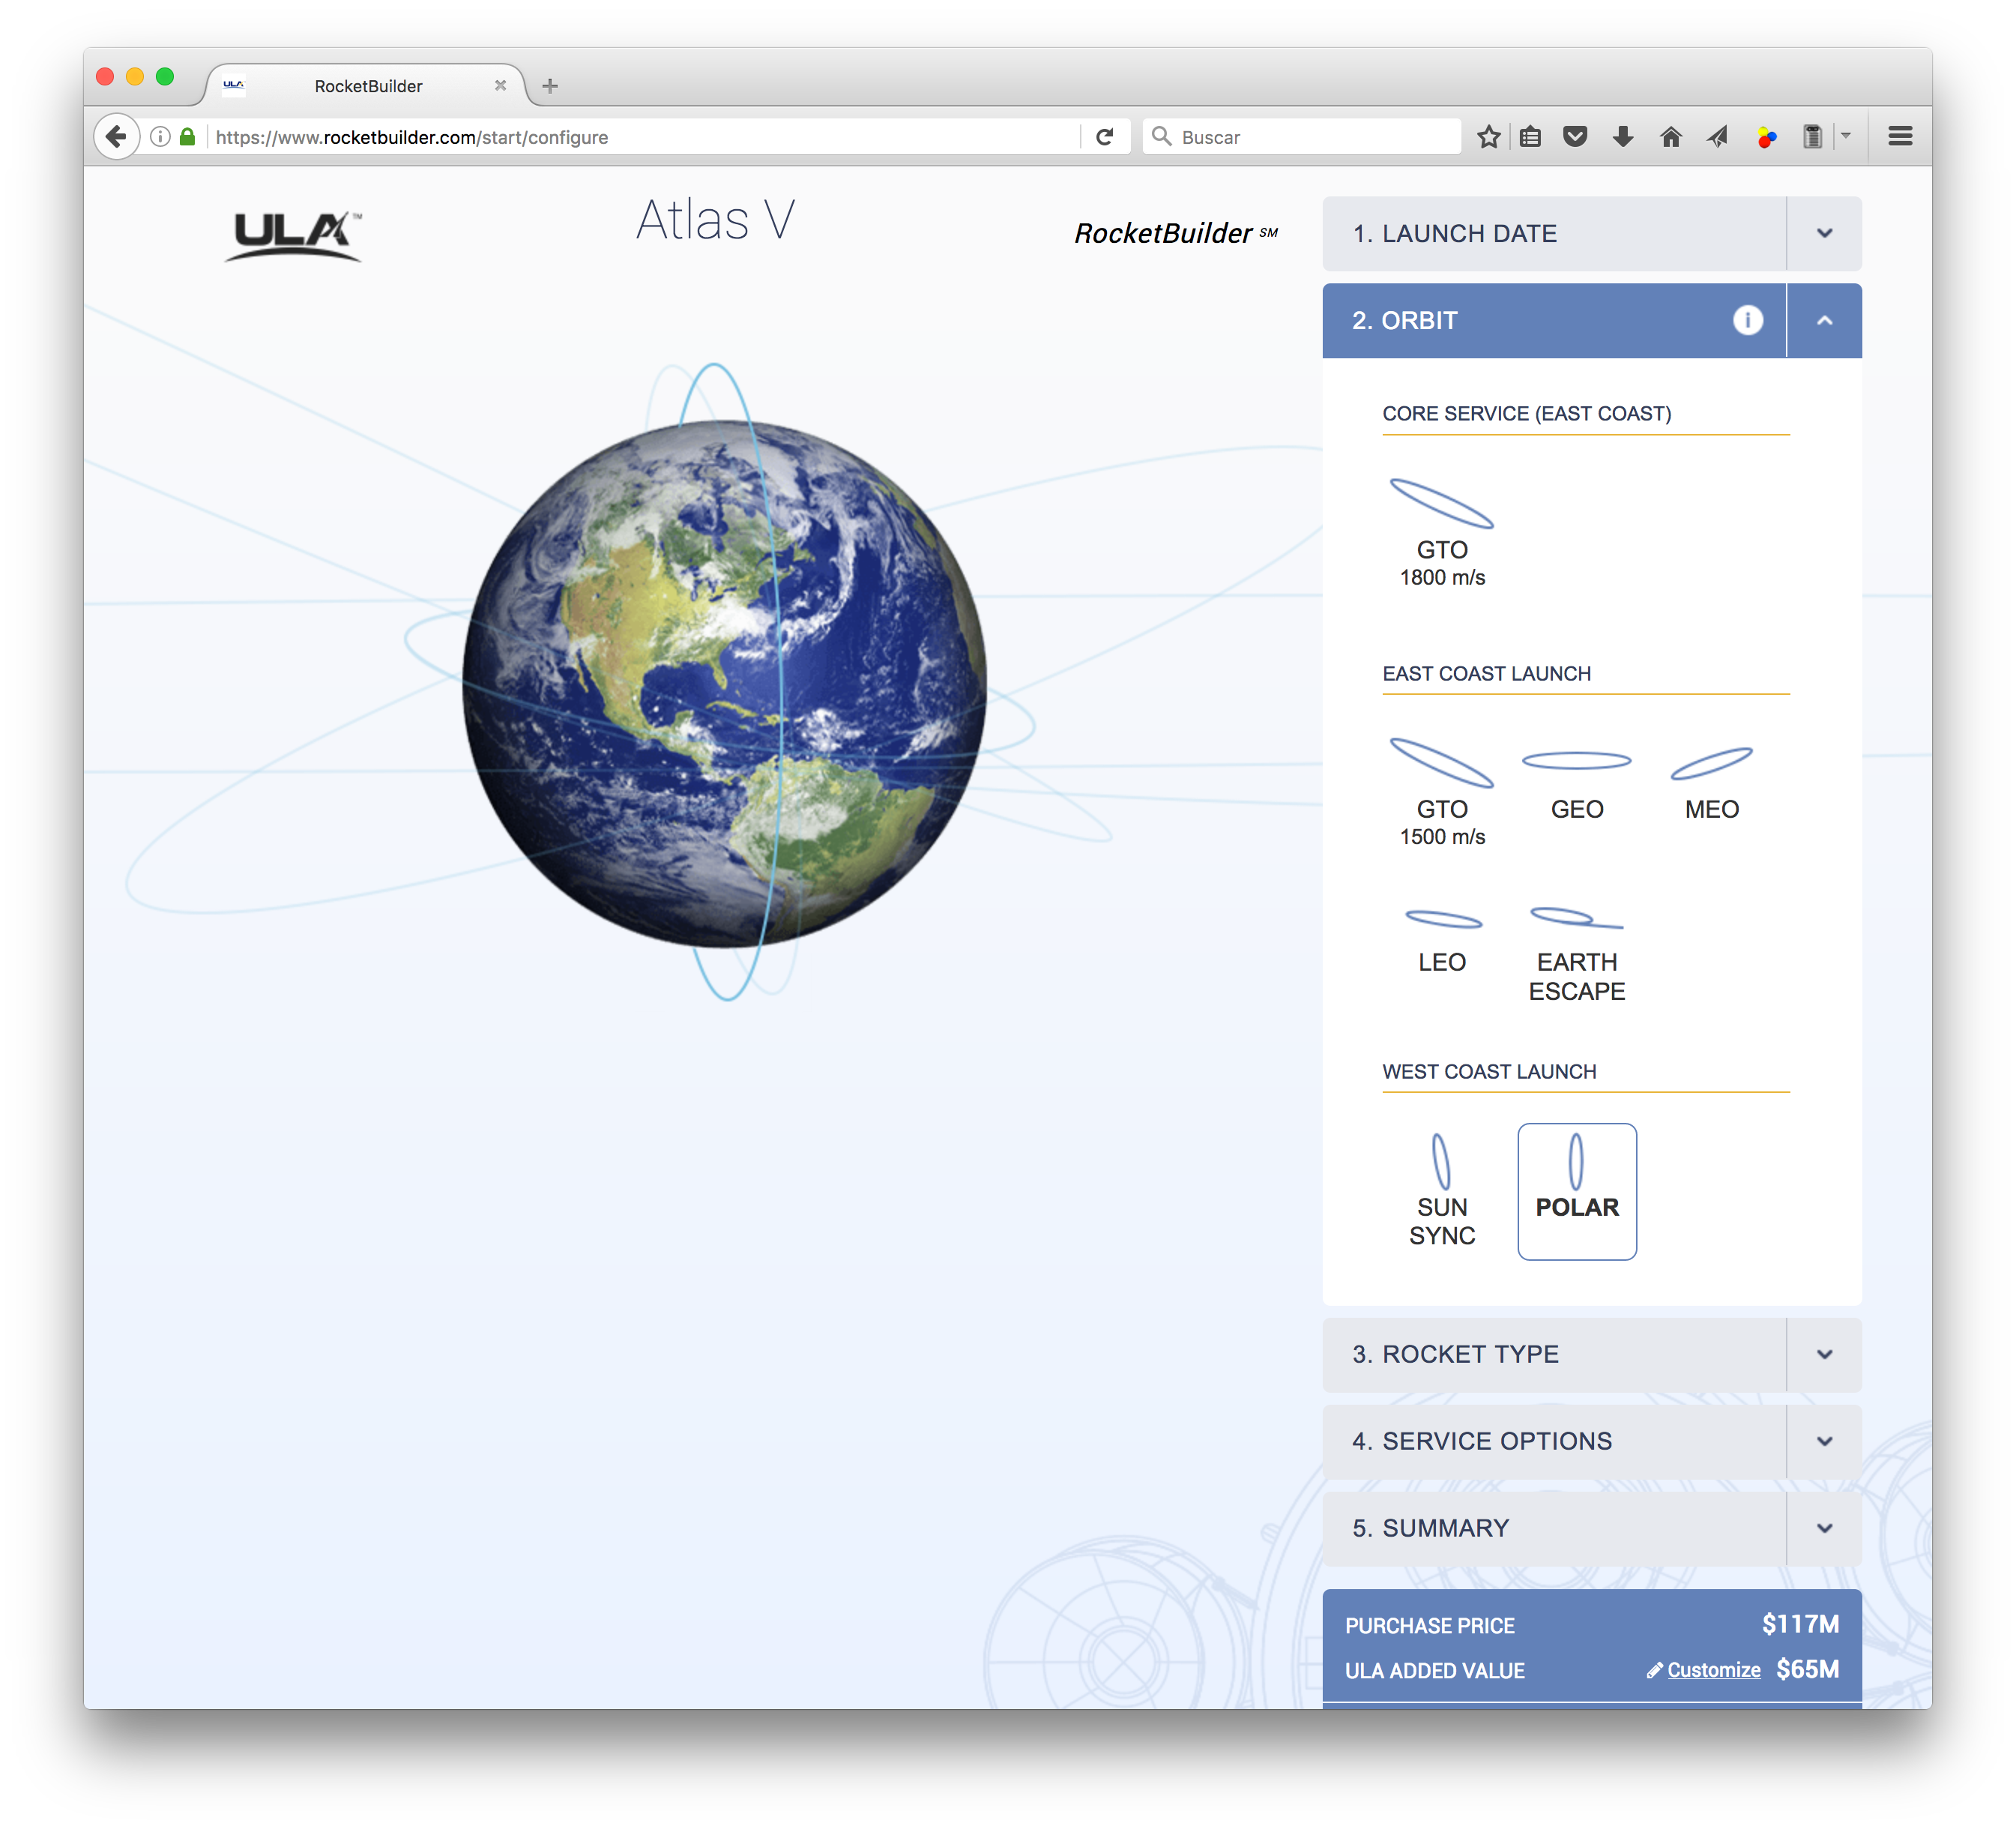Save page with the Pocket icon
This screenshot has height=1829, width=2016.
(1575, 137)
